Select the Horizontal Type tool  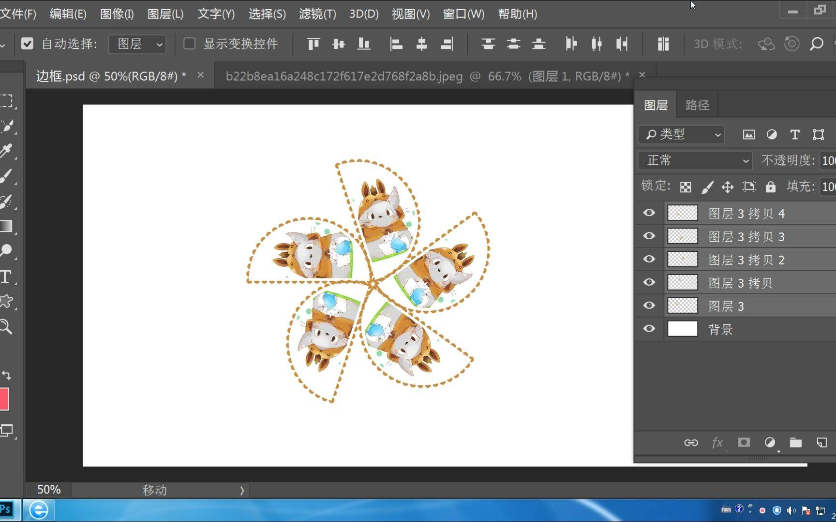point(6,276)
